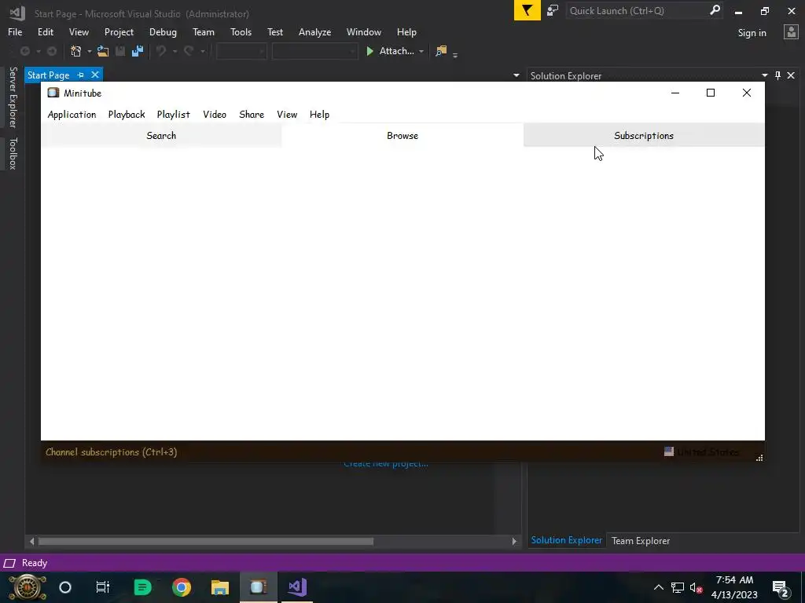Open Visual Studio Tools menu
The image size is (805, 603).
tap(241, 31)
